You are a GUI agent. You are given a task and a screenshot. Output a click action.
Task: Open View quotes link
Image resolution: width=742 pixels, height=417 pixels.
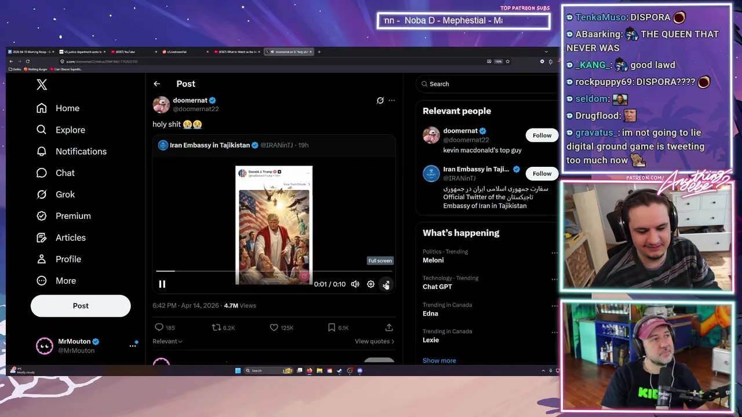(374, 341)
